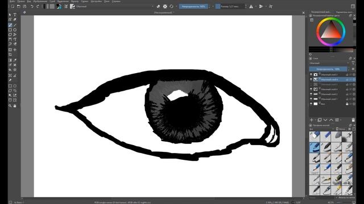Pick a color in the color triangle
The image size is (364, 204).
pos(331,32)
